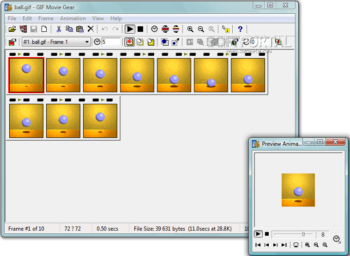Open the Animation menu

tap(73, 18)
